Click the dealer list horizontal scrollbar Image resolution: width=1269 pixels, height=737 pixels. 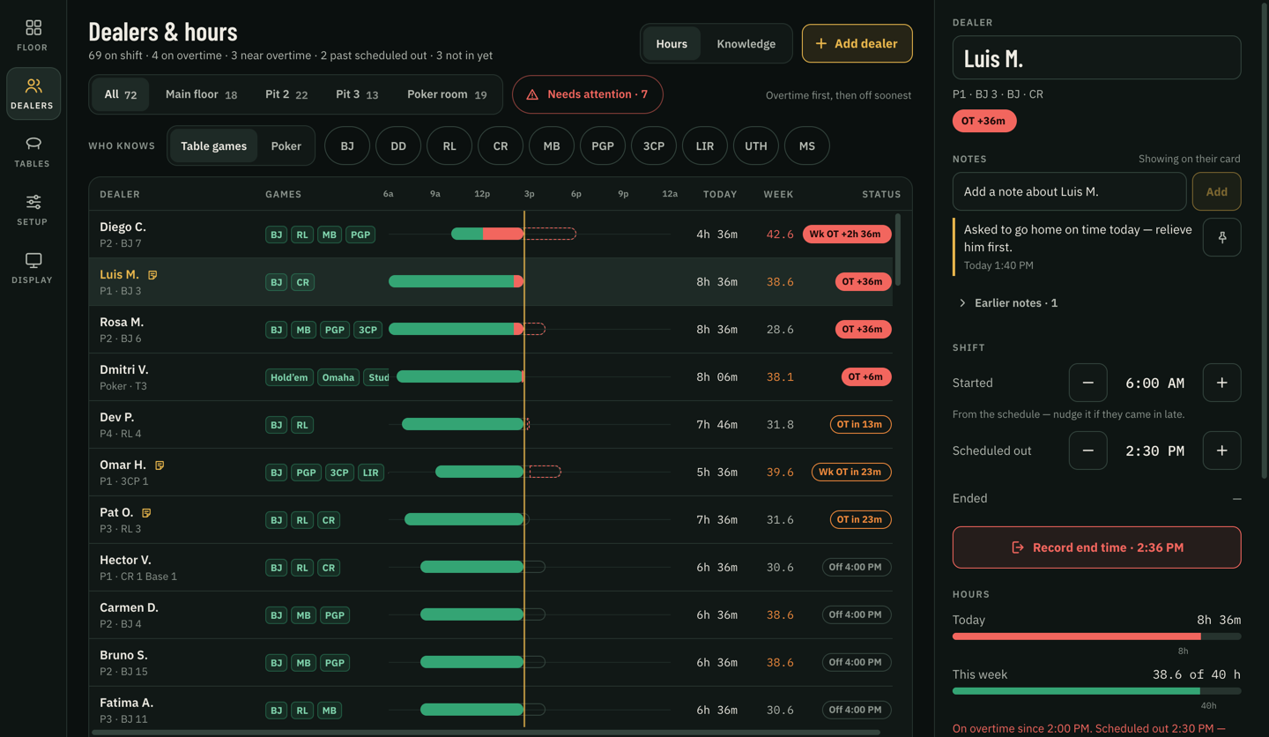click(x=486, y=732)
